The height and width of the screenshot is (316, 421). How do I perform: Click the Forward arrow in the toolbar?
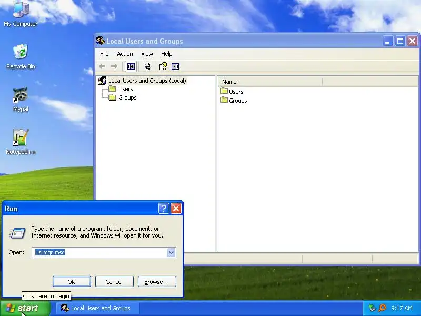point(114,66)
